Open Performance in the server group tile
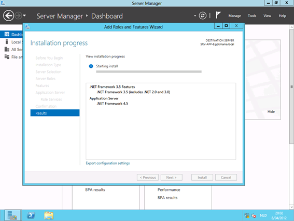 169,190
